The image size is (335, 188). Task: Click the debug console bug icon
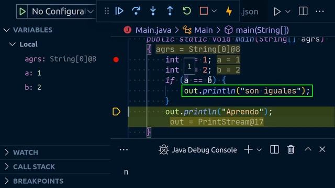pyautogui.click(x=164, y=150)
